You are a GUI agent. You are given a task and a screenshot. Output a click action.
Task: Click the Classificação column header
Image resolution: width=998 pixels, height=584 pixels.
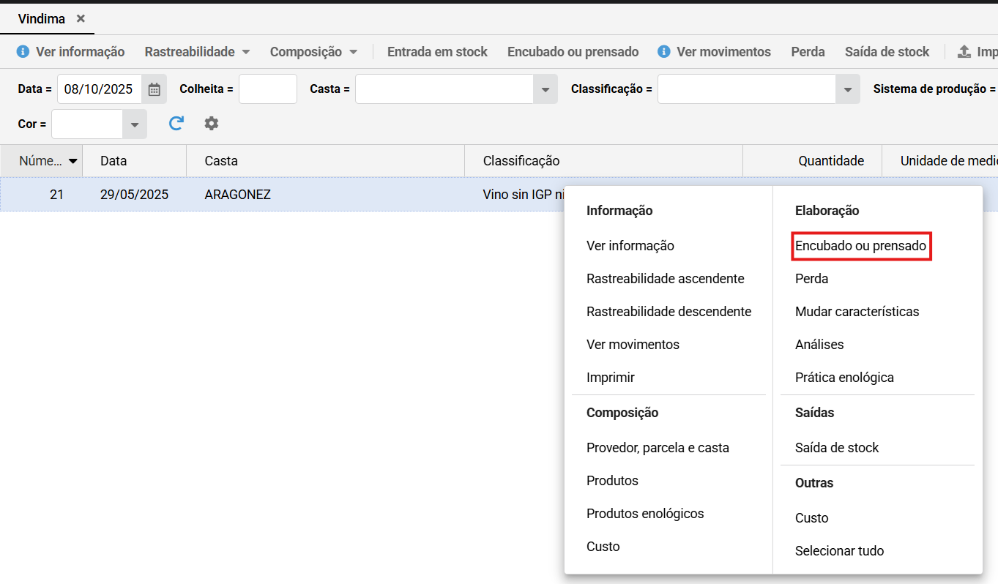click(x=604, y=161)
